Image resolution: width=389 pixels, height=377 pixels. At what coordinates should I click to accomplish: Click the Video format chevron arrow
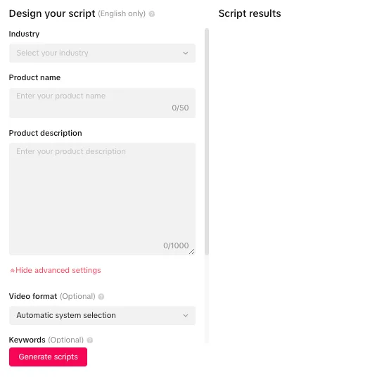[185, 316]
